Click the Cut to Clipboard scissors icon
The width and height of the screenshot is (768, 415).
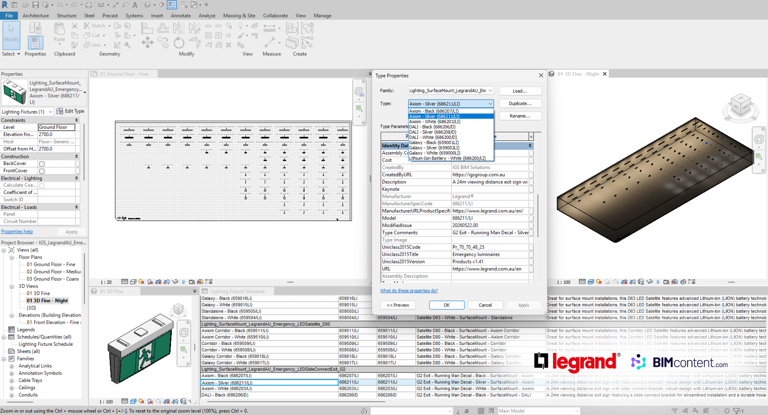[74, 26]
